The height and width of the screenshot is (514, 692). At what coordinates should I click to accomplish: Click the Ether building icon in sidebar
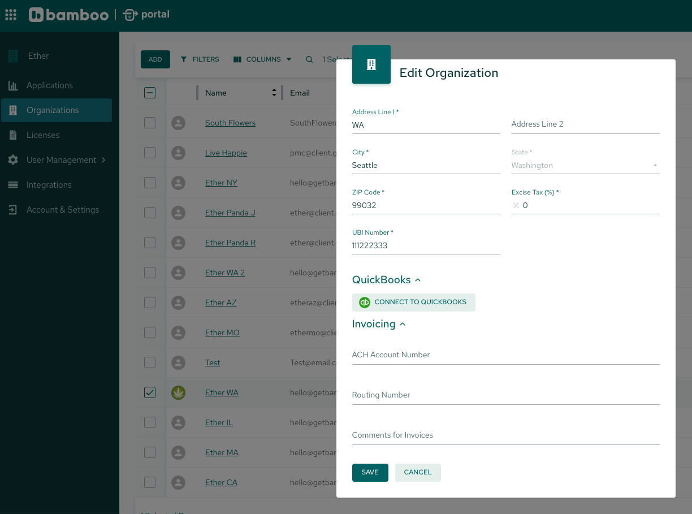(13, 56)
